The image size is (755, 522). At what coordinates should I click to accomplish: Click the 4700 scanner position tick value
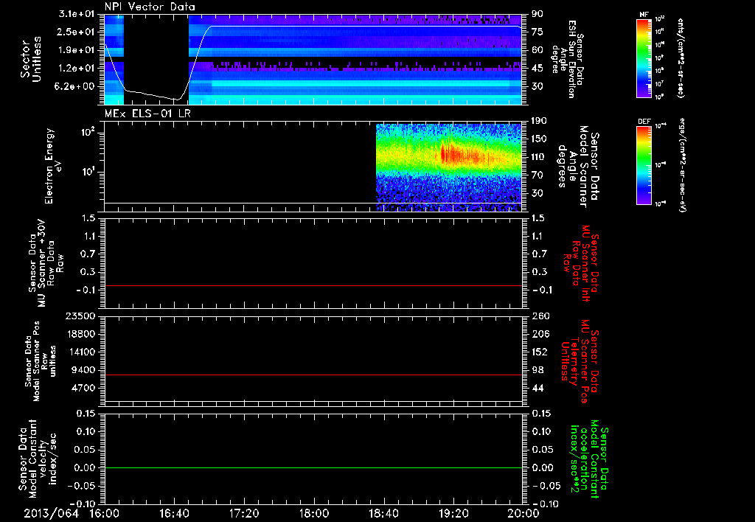[x=84, y=388]
